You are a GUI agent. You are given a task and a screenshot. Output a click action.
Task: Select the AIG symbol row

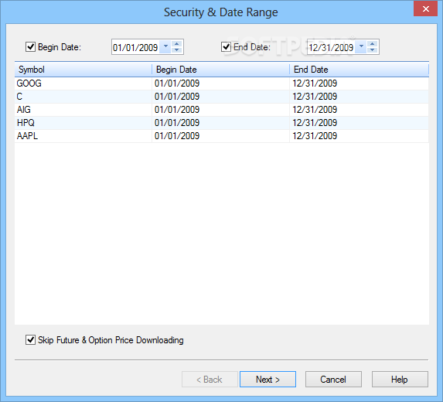[222, 110]
